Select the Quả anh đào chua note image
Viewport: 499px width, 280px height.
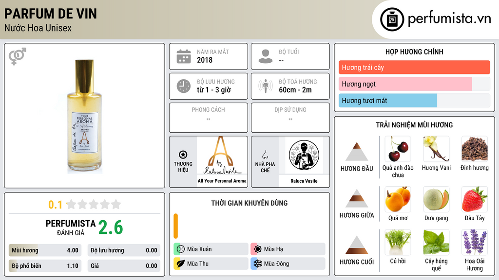coord(398,149)
